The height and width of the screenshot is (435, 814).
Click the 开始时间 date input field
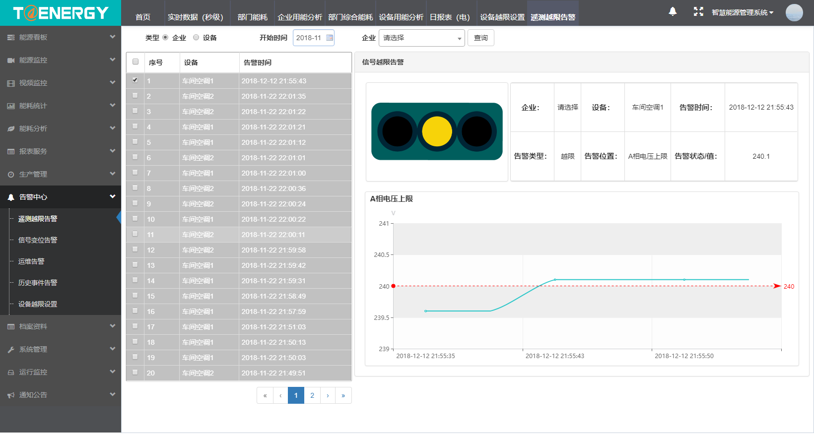[x=309, y=38]
